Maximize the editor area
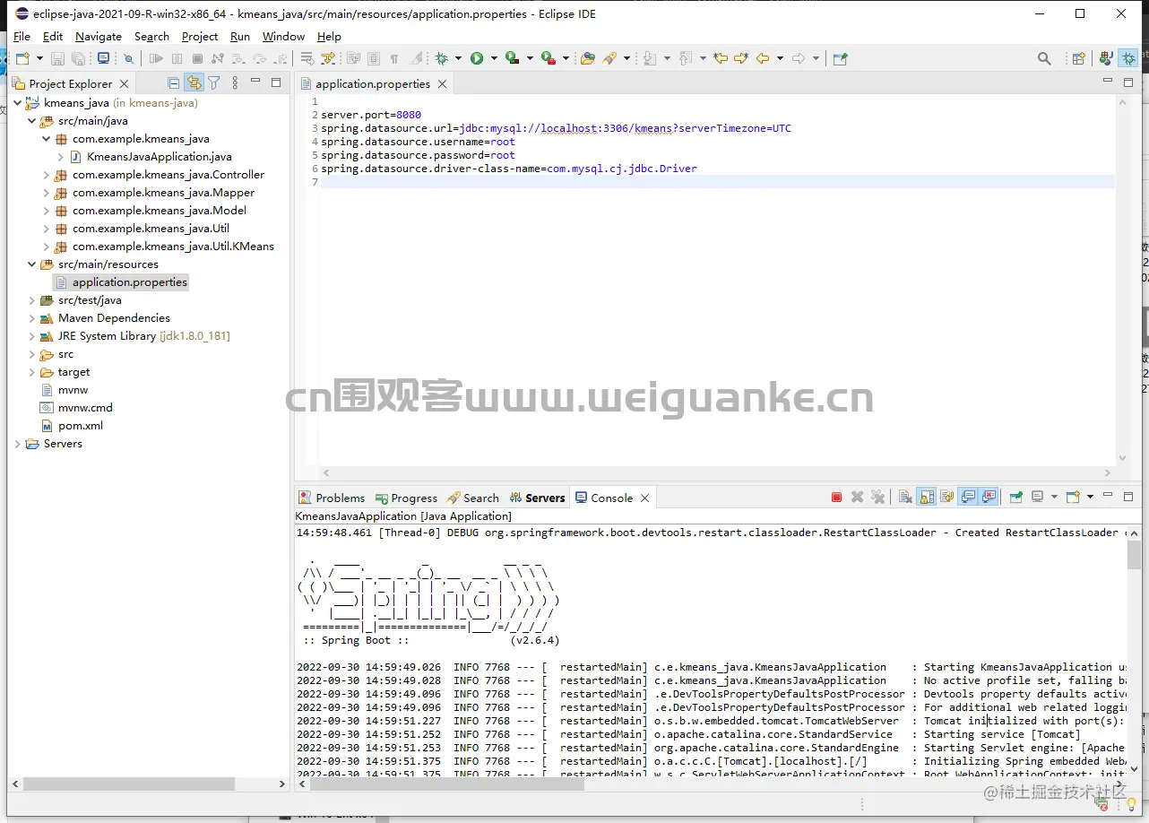 [1128, 82]
